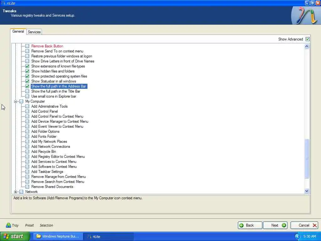321x241 pixels.
Task: Select Restore previous folder windows at logon
Action: click(x=61, y=56)
